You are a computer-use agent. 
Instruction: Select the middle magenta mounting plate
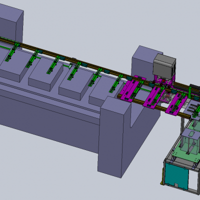[x=153, y=98]
